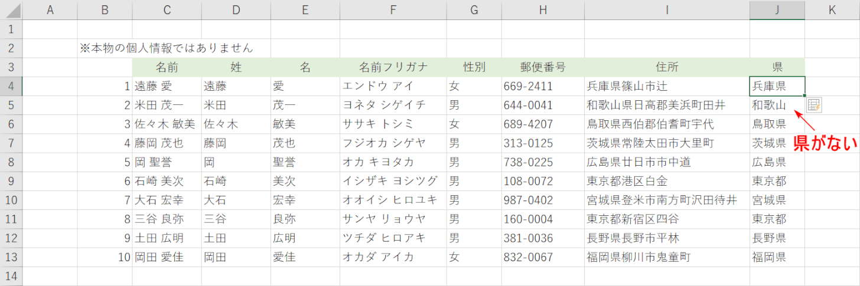This screenshot has height=286, width=860.
Task: Click header cell 県
Action: (x=777, y=67)
